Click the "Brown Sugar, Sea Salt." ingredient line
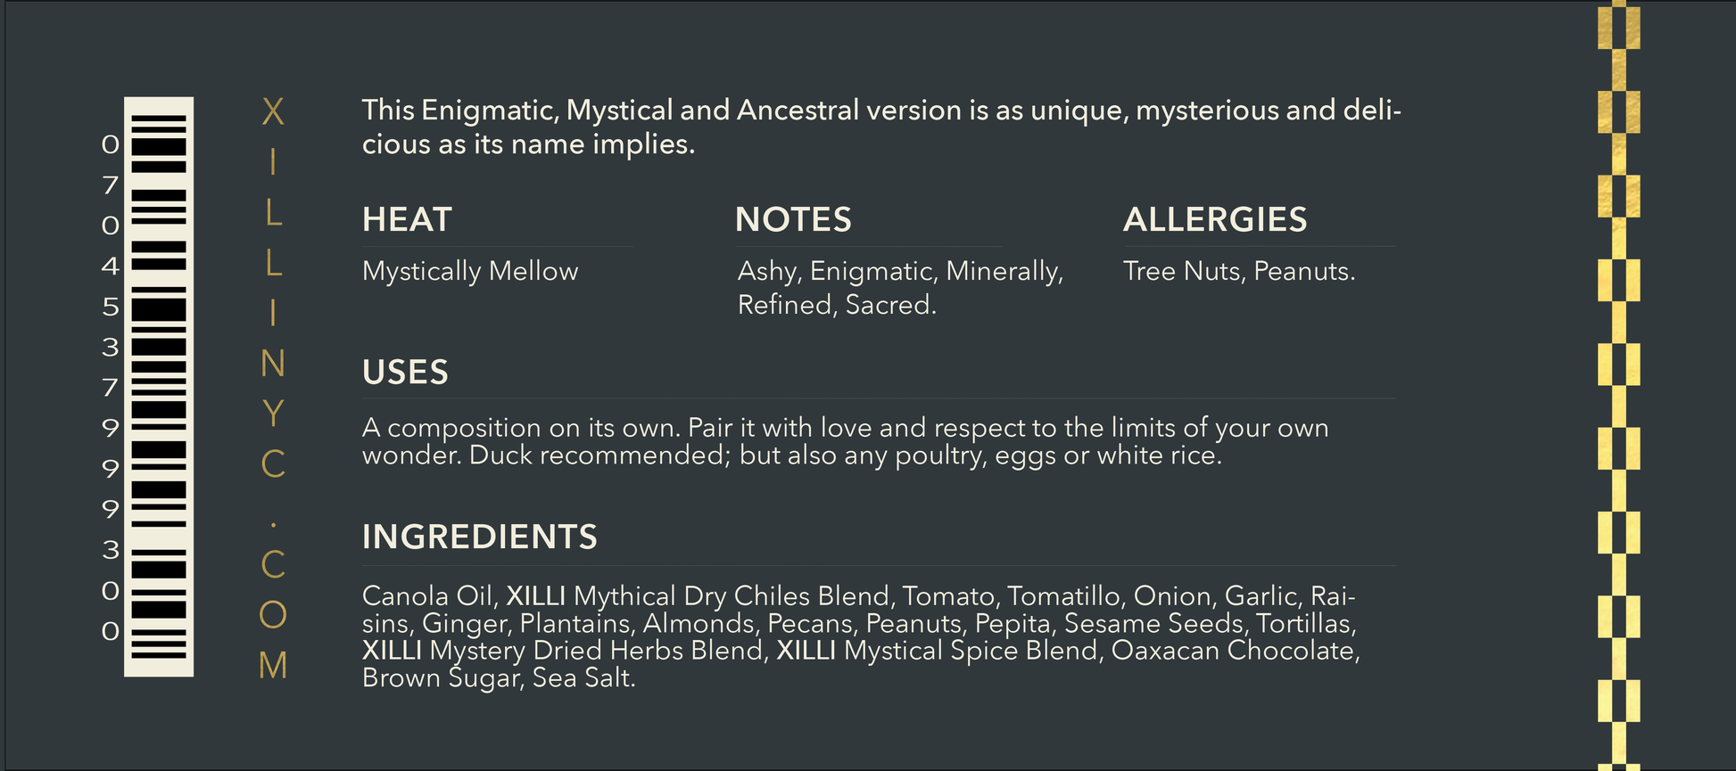The height and width of the screenshot is (771, 1736). (x=499, y=678)
